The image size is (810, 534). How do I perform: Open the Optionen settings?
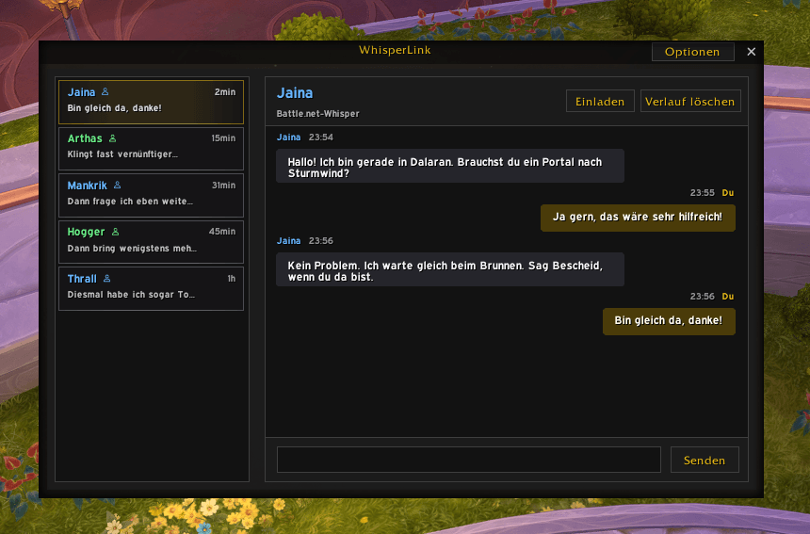coord(692,52)
